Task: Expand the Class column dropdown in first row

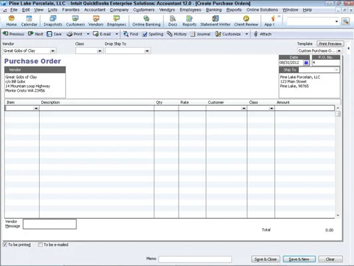Action: click(271, 108)
